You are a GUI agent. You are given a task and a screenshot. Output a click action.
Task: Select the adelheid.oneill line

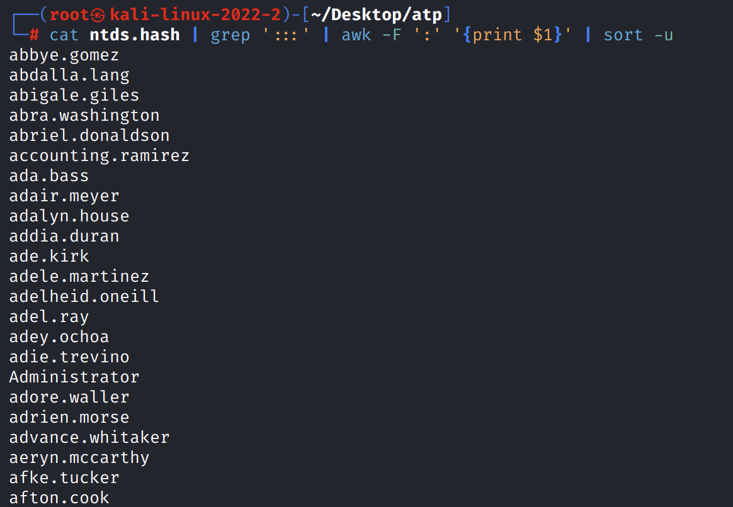coord(84,296)
